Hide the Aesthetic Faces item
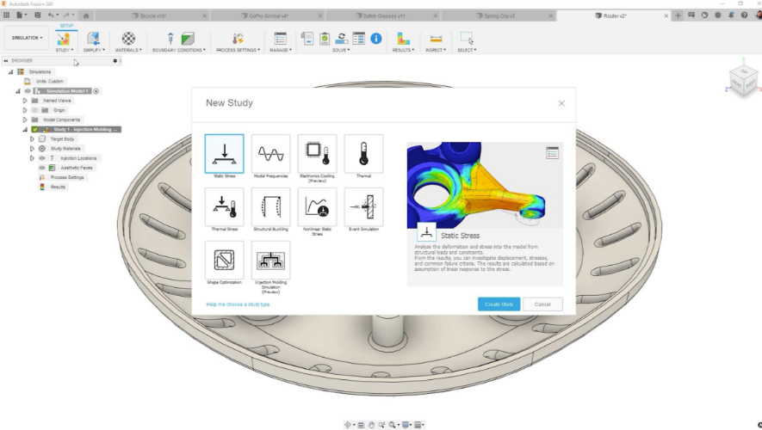 pos(41,168)
